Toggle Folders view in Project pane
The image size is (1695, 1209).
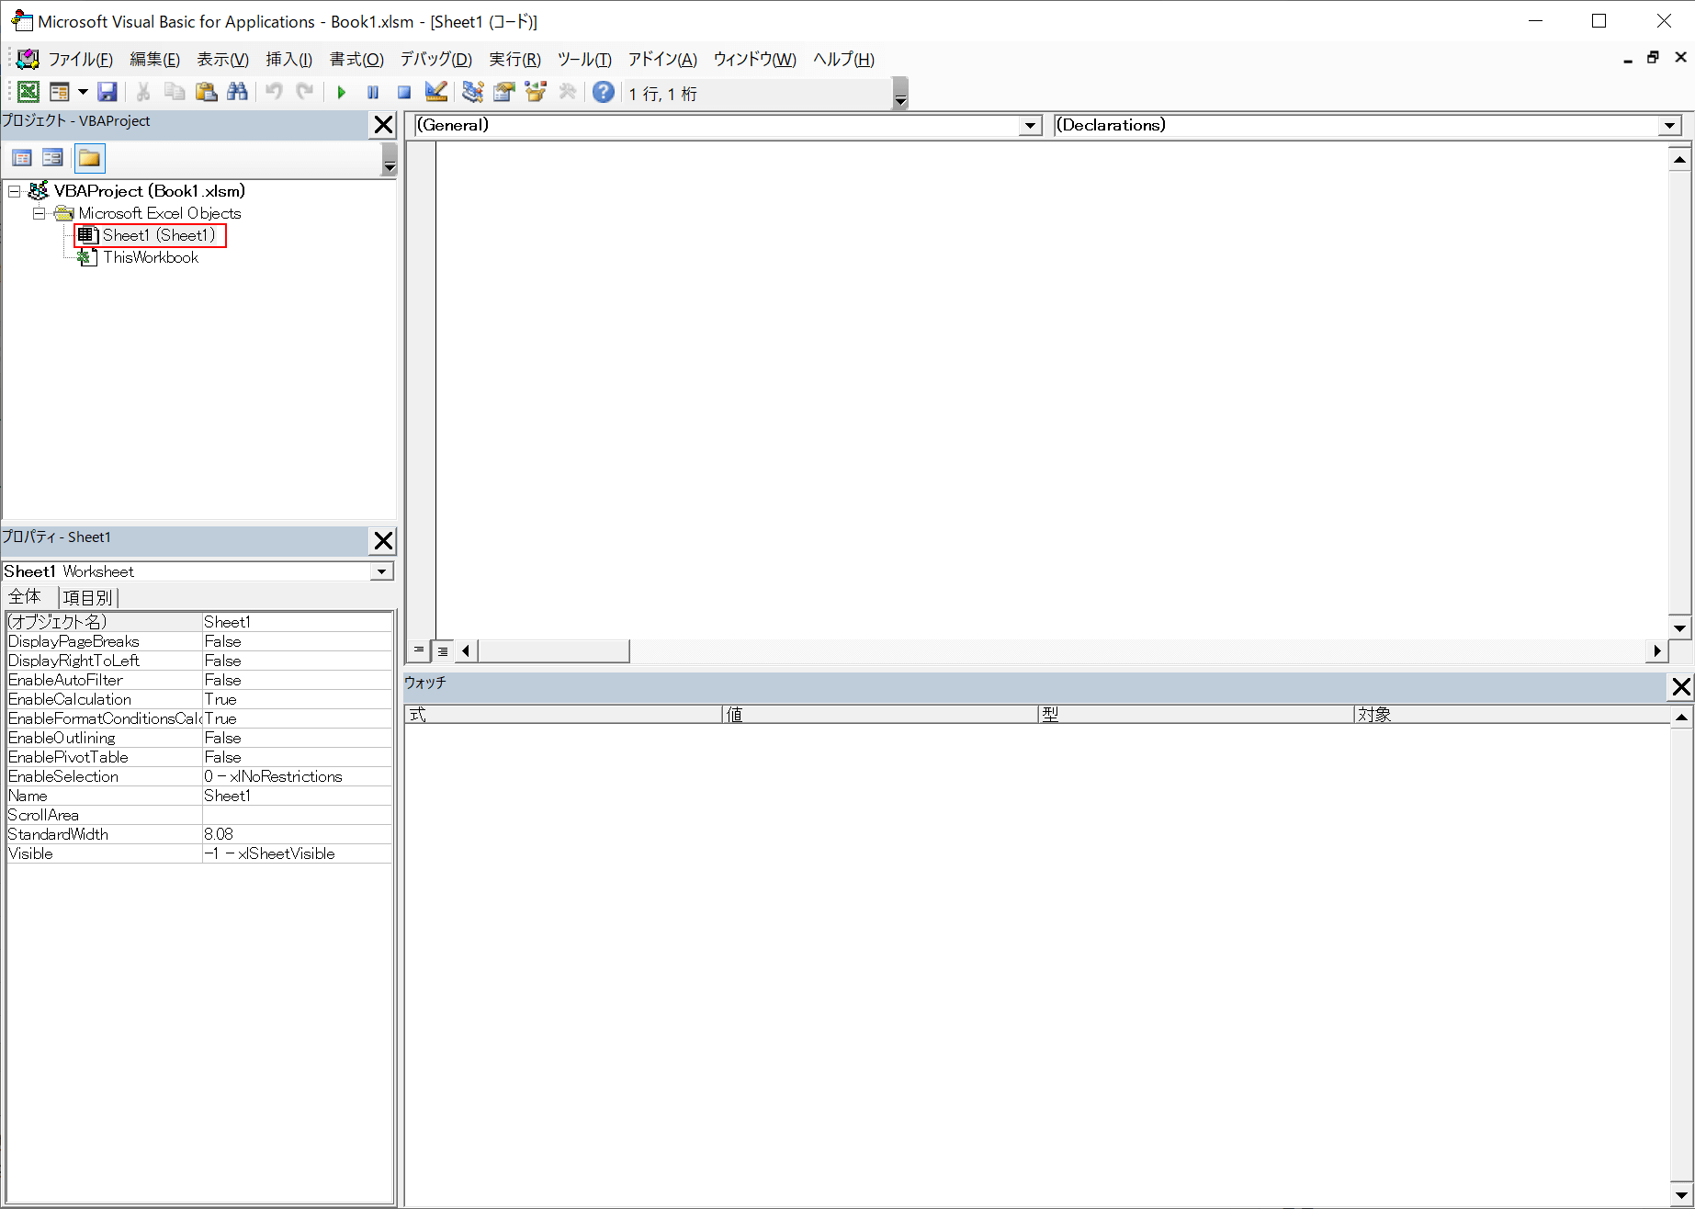coord(90,158)
